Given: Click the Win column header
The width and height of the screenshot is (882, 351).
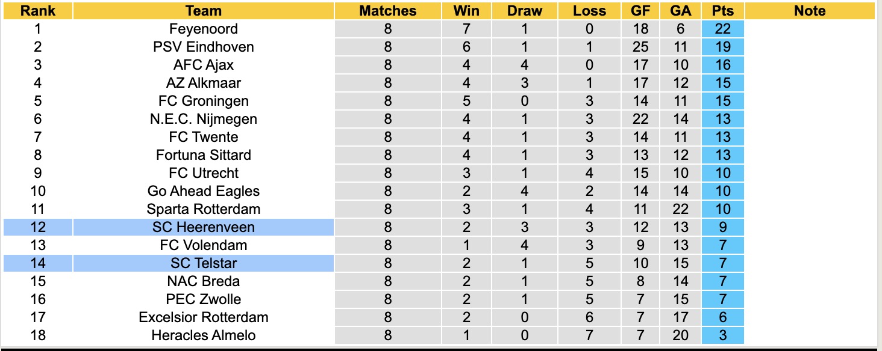Looking at the screenshot, I should point(466,11).
